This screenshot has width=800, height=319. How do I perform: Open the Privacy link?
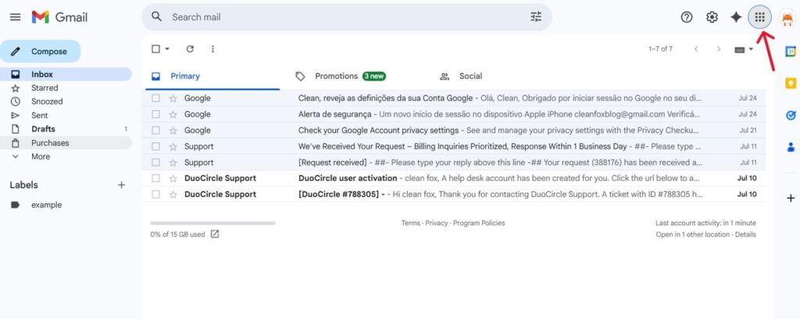(x=437, y=223)
